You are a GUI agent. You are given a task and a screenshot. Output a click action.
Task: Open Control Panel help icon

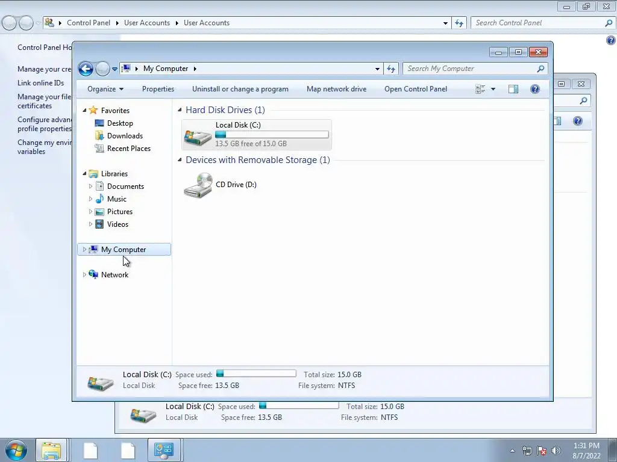611,40
